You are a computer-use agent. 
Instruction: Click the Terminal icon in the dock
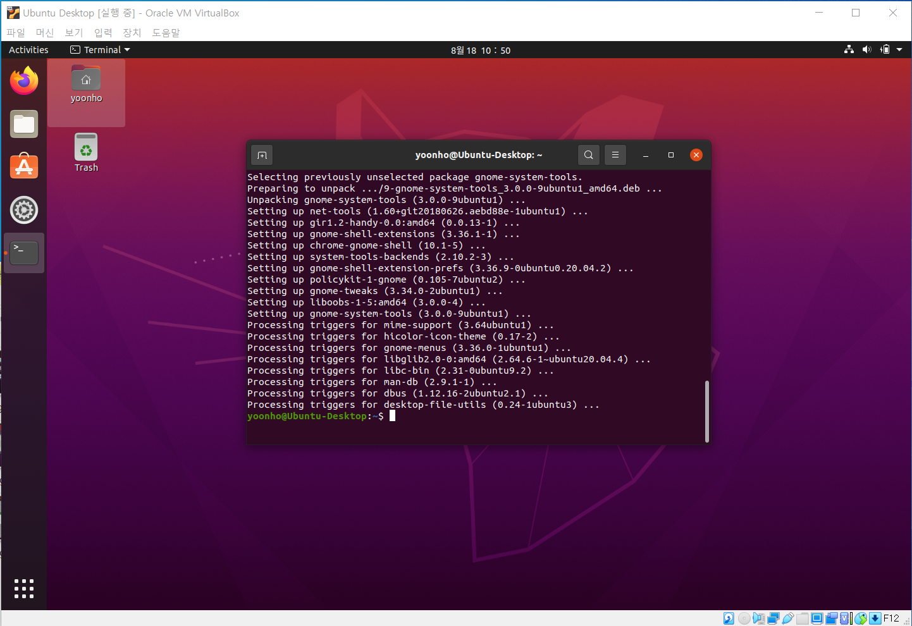pyautogui.click(x=24, y=253)
